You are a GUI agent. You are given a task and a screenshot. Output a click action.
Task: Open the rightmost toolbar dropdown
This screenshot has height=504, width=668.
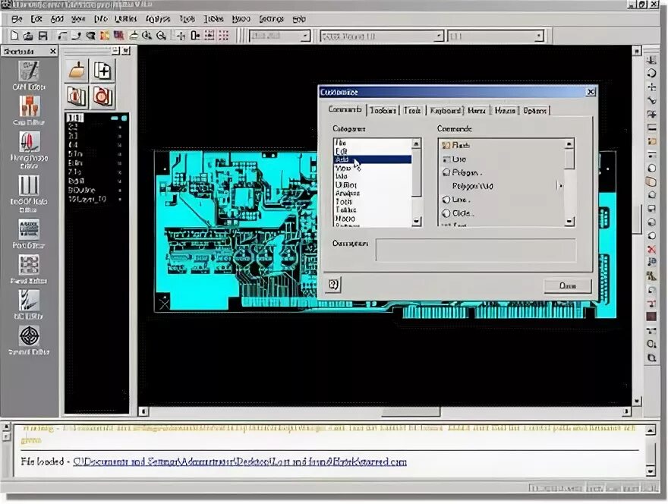coord(540,36)
